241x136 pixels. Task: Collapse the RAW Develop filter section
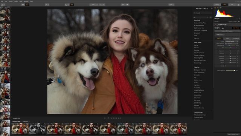pos(220,35)
